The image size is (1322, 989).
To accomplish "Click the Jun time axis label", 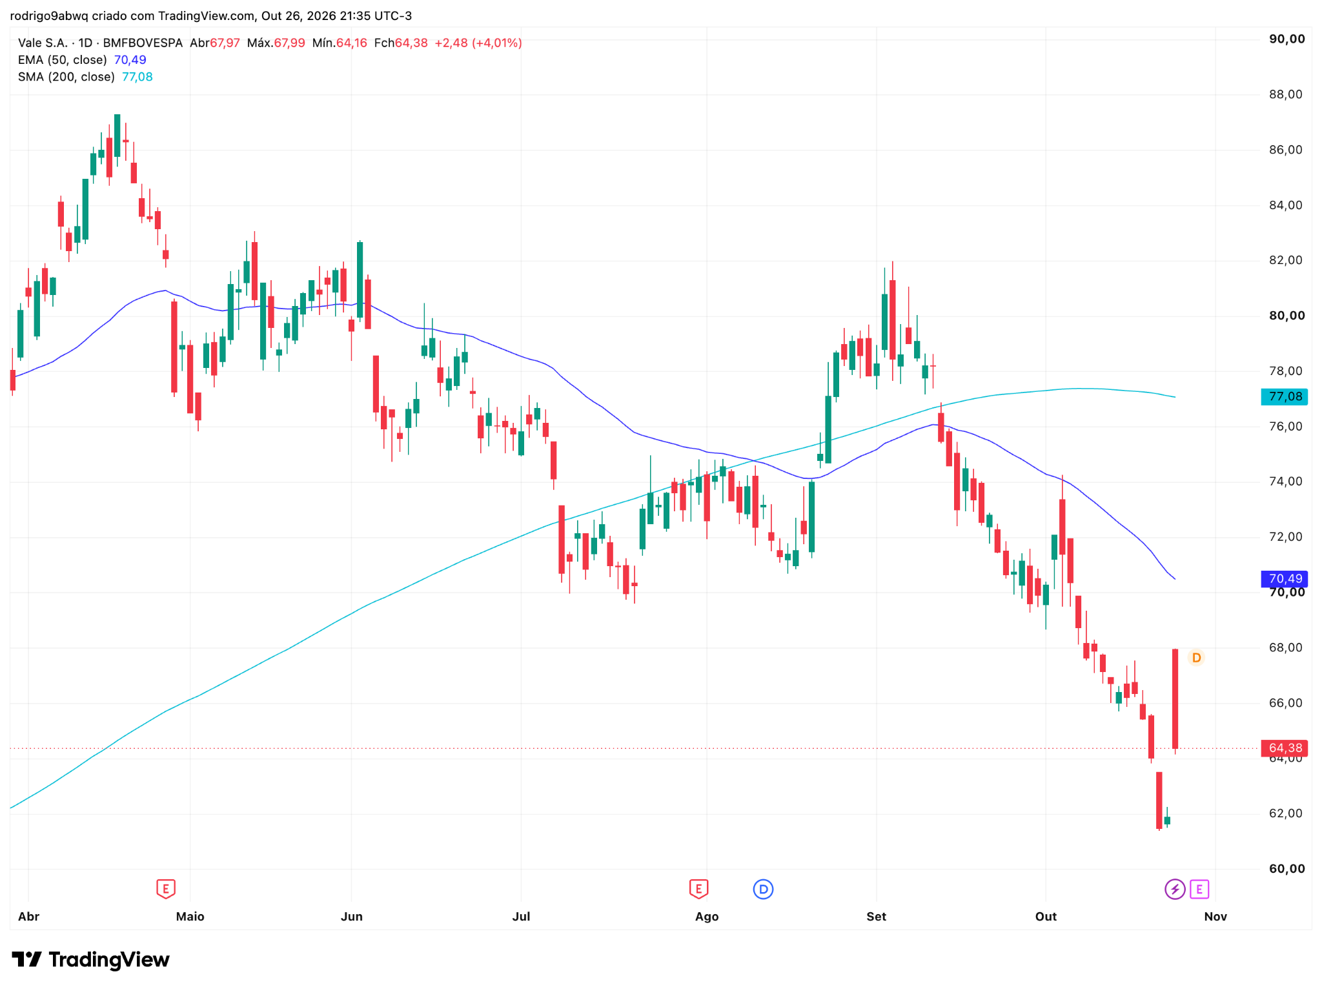I will [x=352, y=917].
